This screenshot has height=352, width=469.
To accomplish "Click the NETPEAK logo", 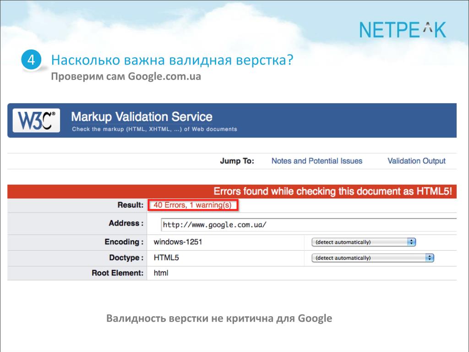I will (x=403, y=30).
